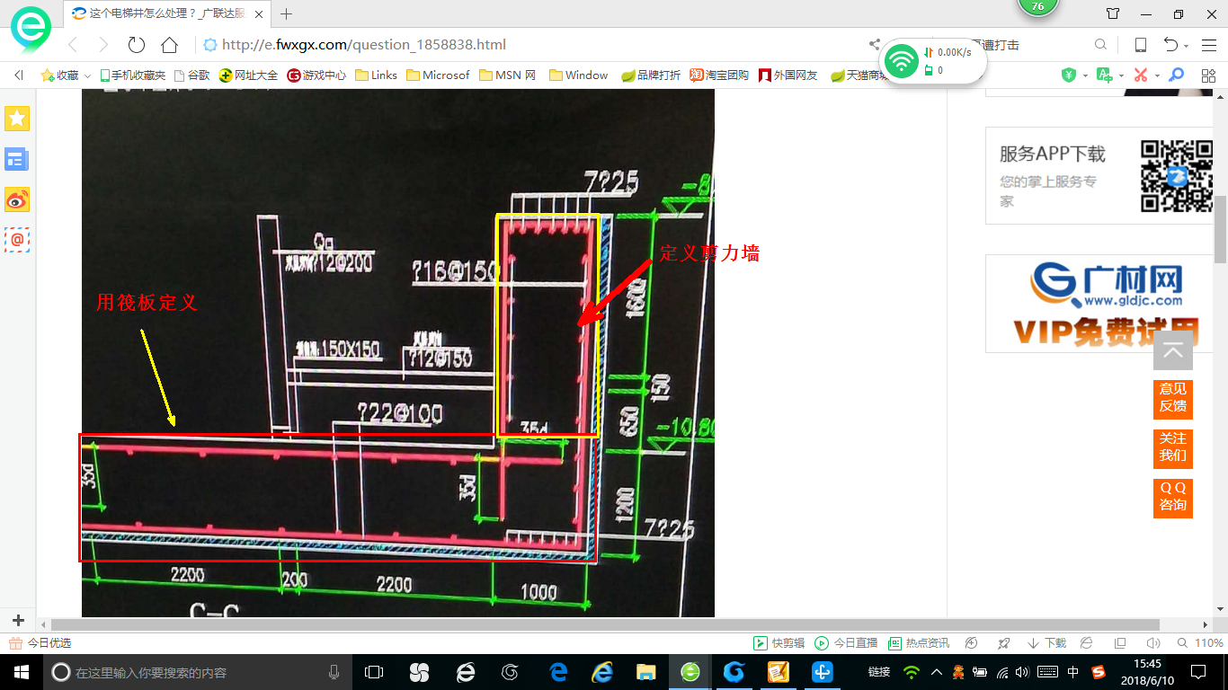Open the 下载 downloads manager

[1046, 643]
